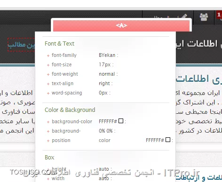Click the plus icon beside word-spacing
222x182 pixels.
point(48,93)
